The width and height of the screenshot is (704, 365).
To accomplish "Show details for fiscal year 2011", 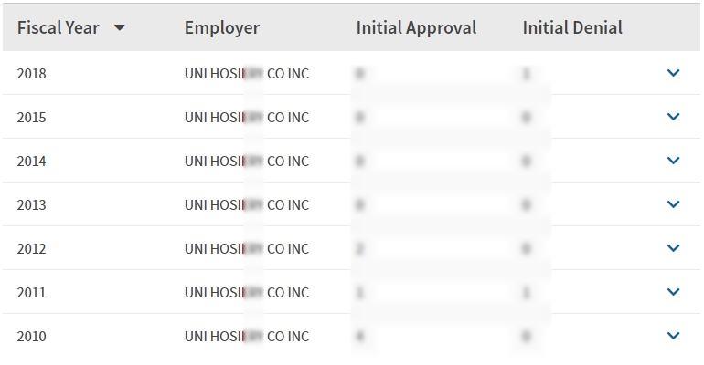I will pos(674,292).
